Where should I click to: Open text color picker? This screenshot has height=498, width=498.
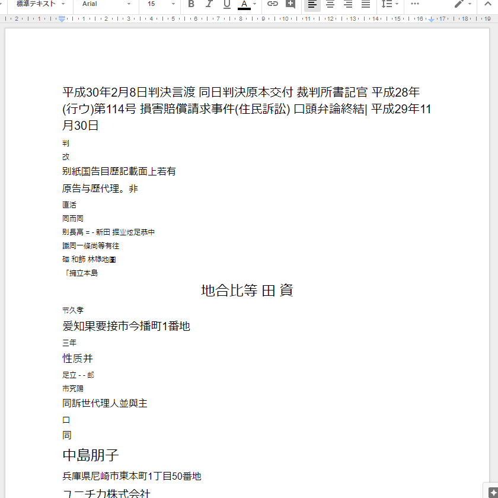[x=244, y=4]
